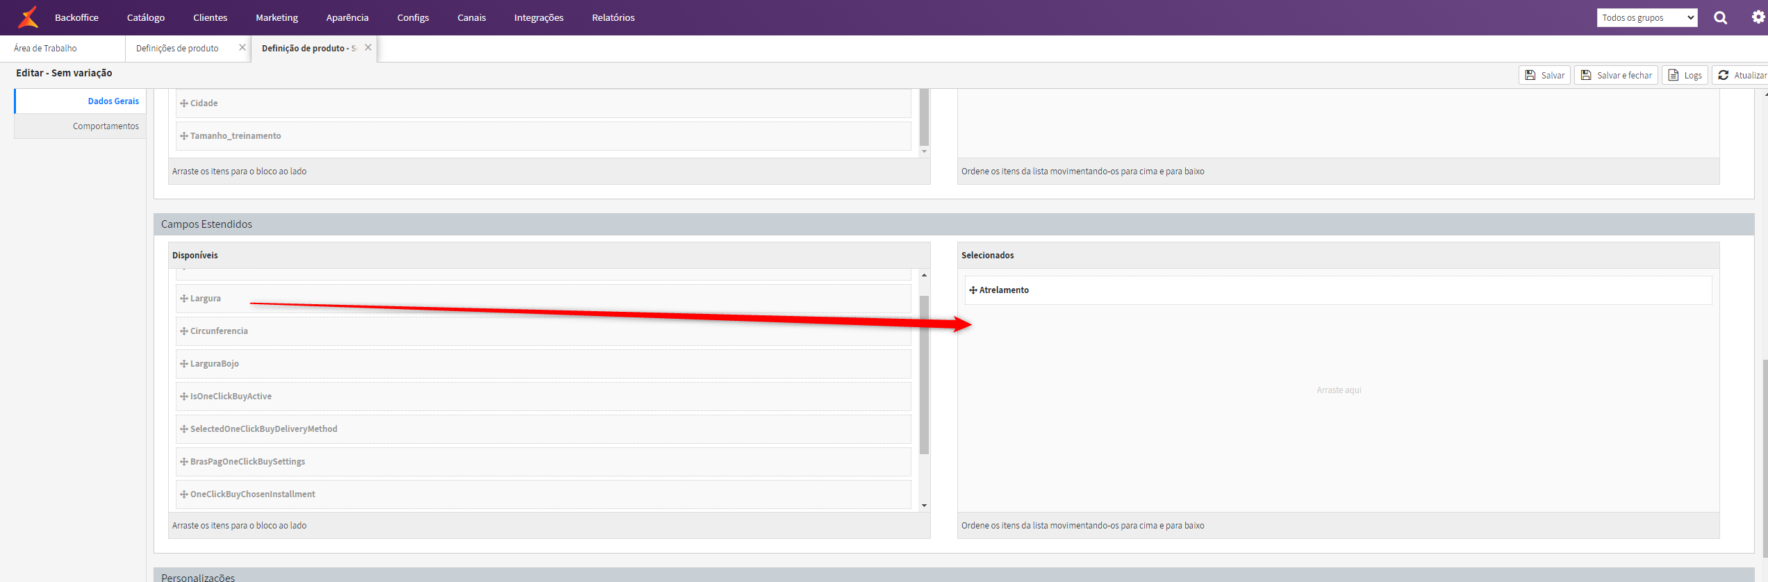Click move handle icon beside SelectedOneClickBuyDeliveryMethod
The height and width of the screenshot is (582, 1768).
pyautogui.click(x=184, y=429)
